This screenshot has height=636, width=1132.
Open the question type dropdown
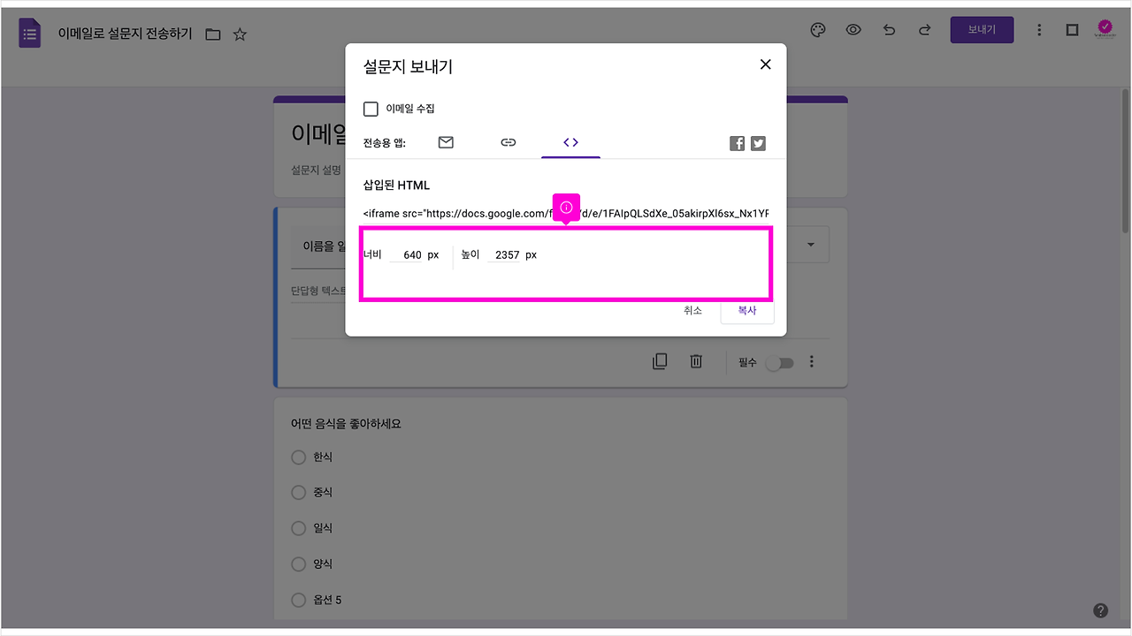(809, 244)
